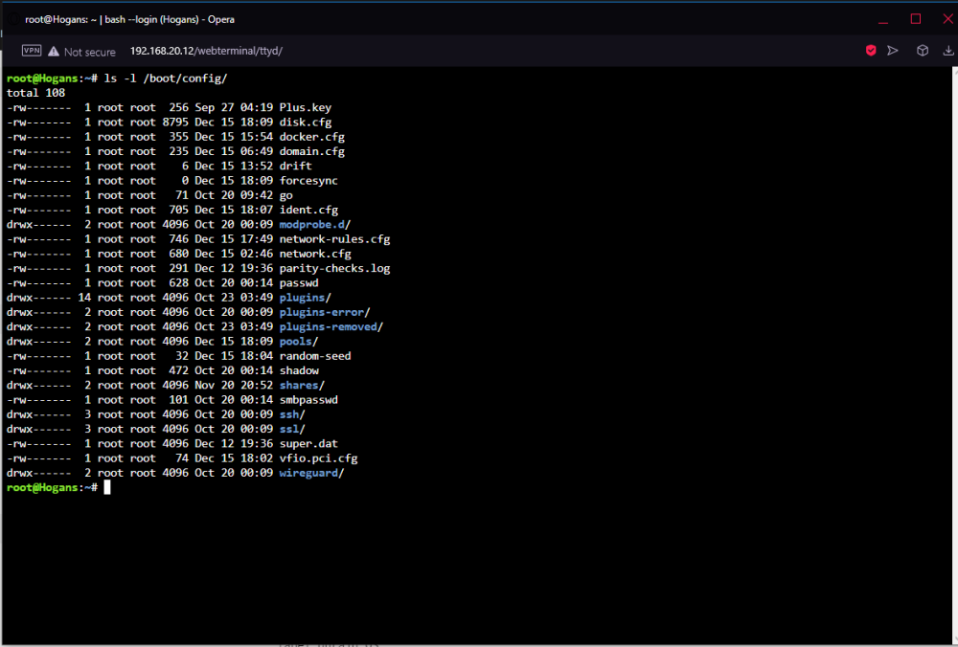The image size is (958, 647).
Task: Click the forcesync file name
Action: 308,181
